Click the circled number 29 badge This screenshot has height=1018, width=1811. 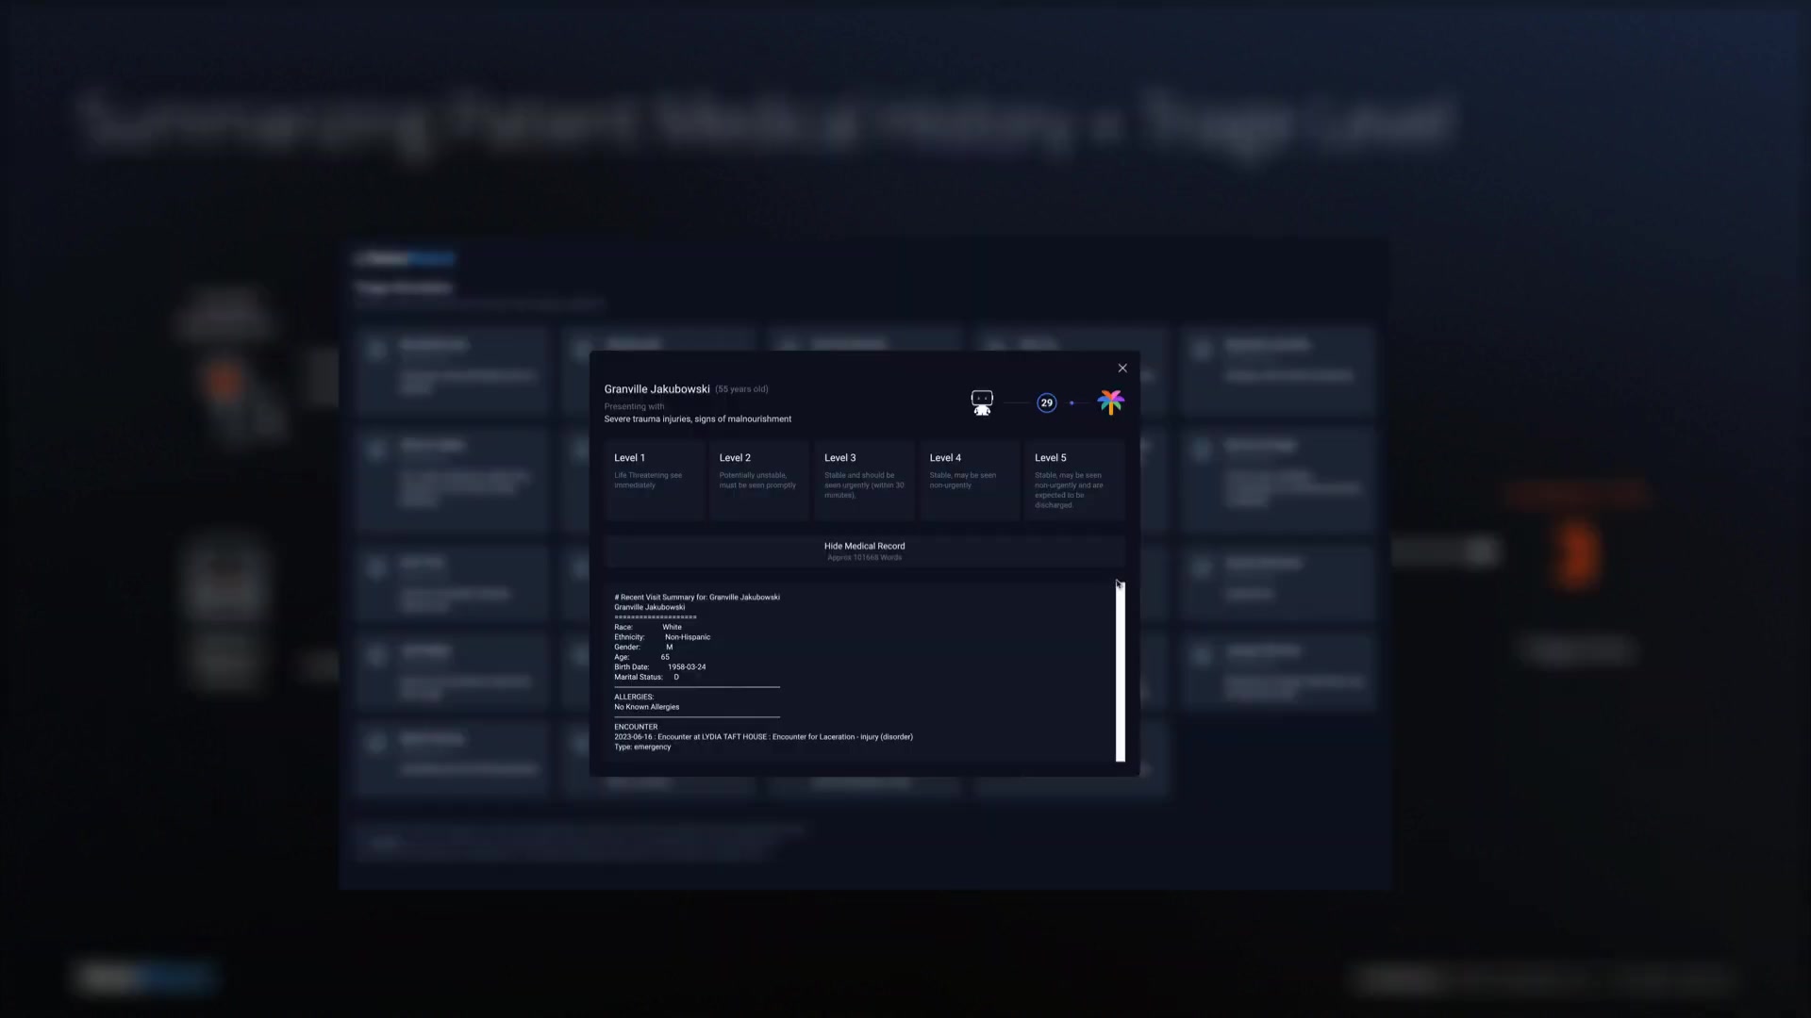coord(1046,402)
